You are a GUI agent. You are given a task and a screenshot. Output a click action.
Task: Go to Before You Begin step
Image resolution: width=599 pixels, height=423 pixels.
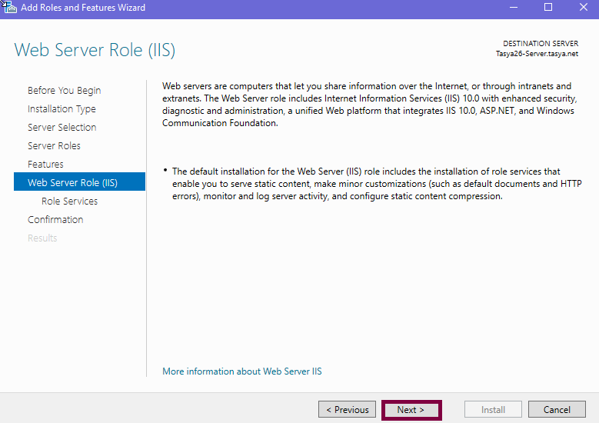[64, 91]
